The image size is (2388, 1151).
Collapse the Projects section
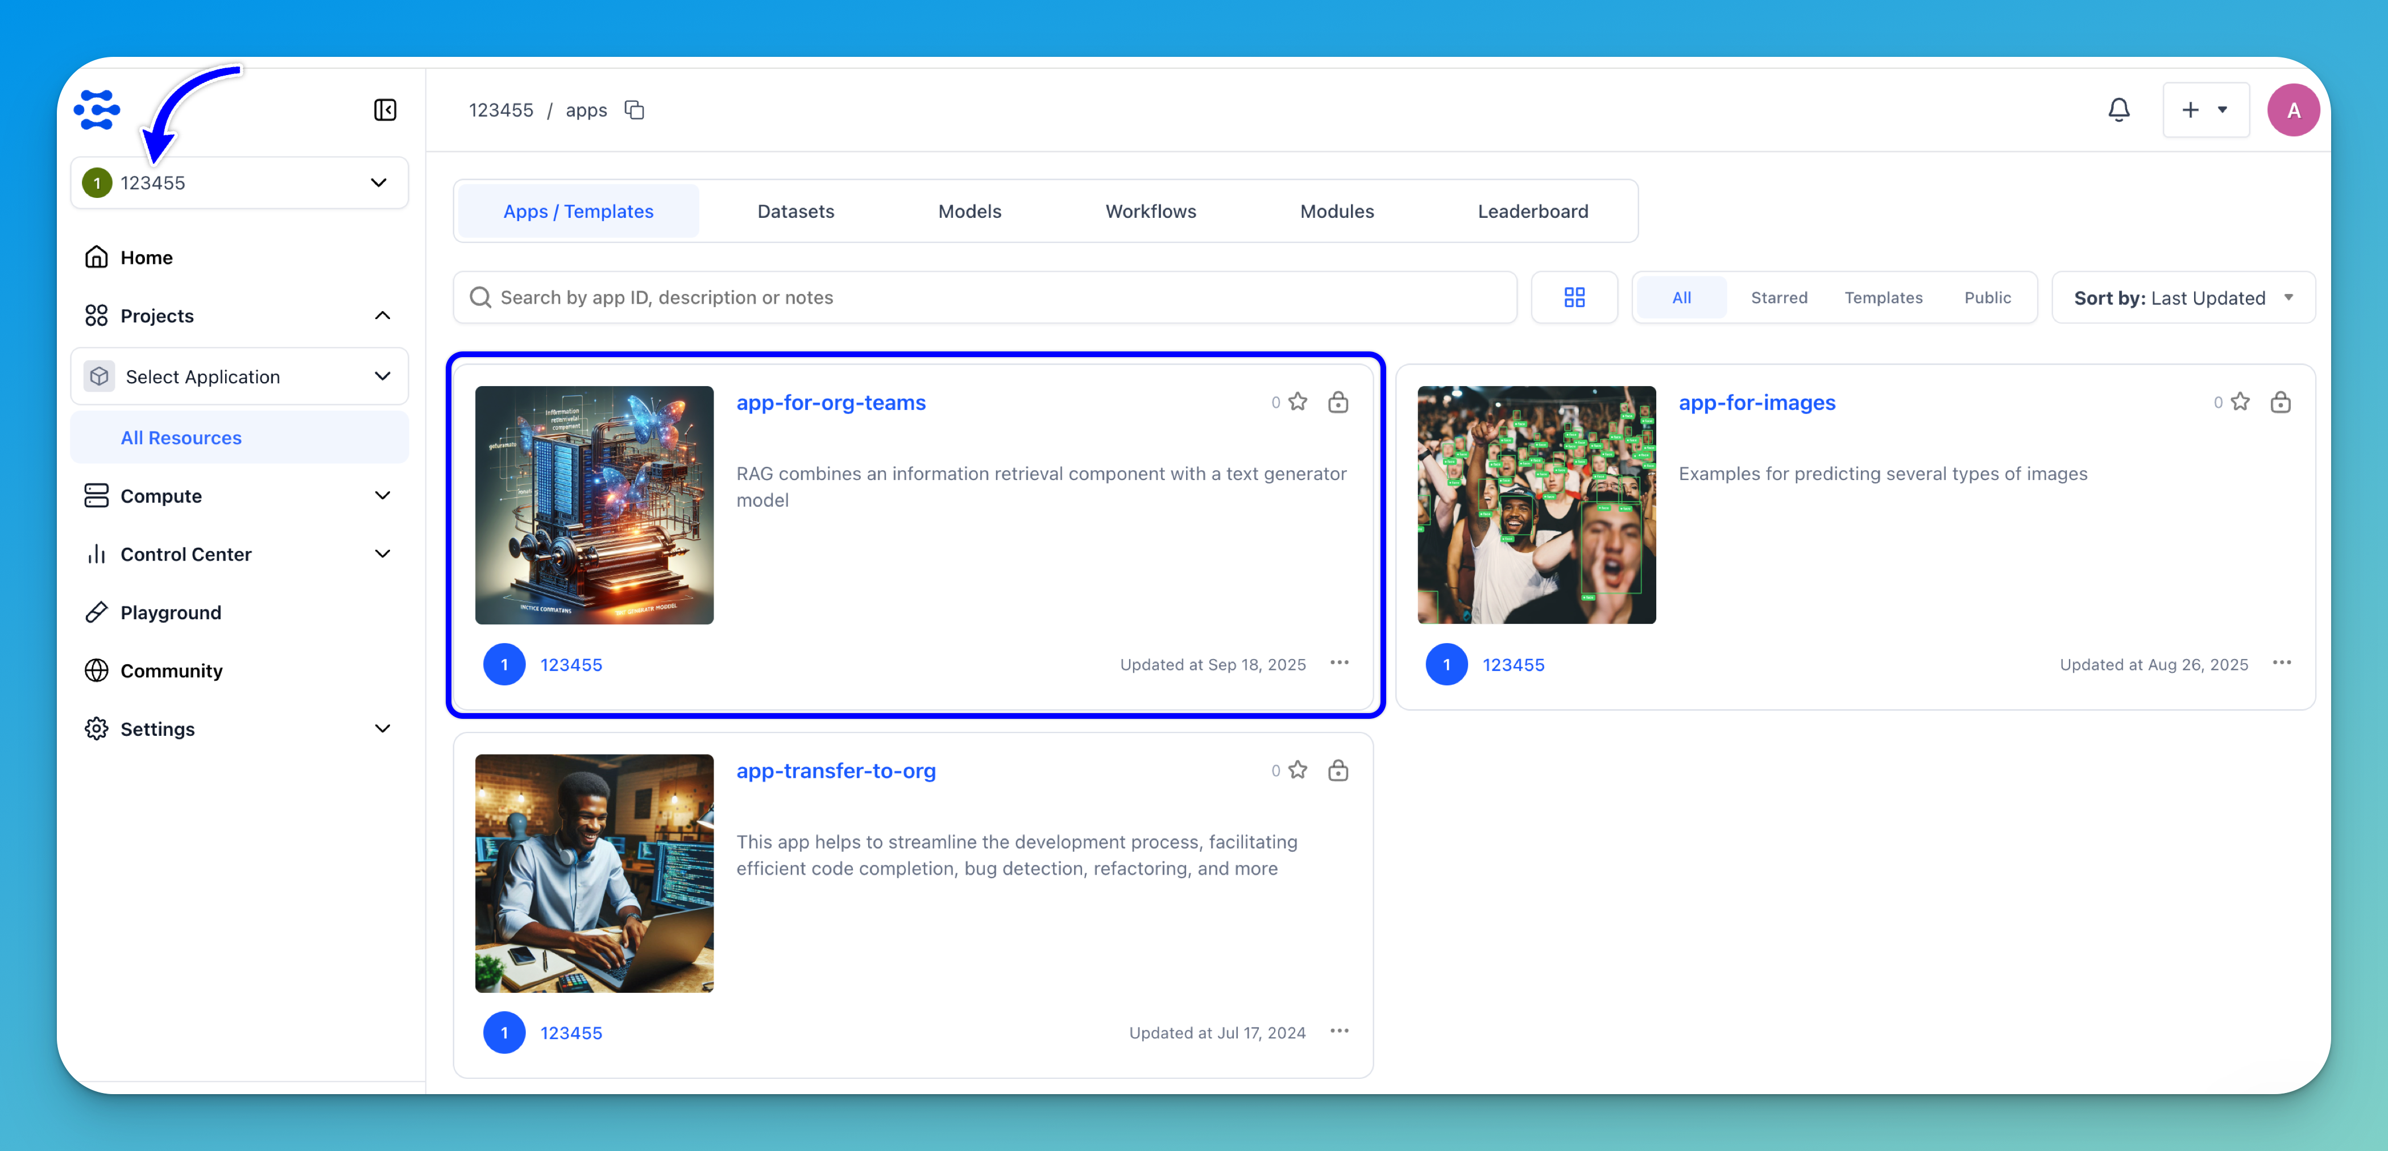[382, 316]
